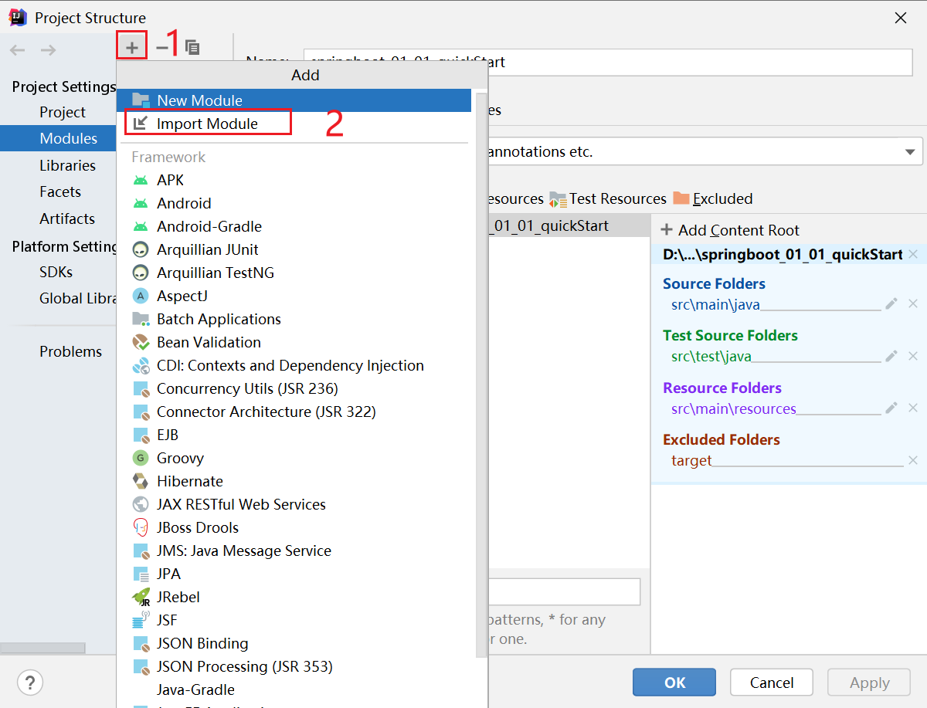Screen dimensions: 927x708
Task: Select Concurrency Utils (JSR 236)
Action: (294, 388)
